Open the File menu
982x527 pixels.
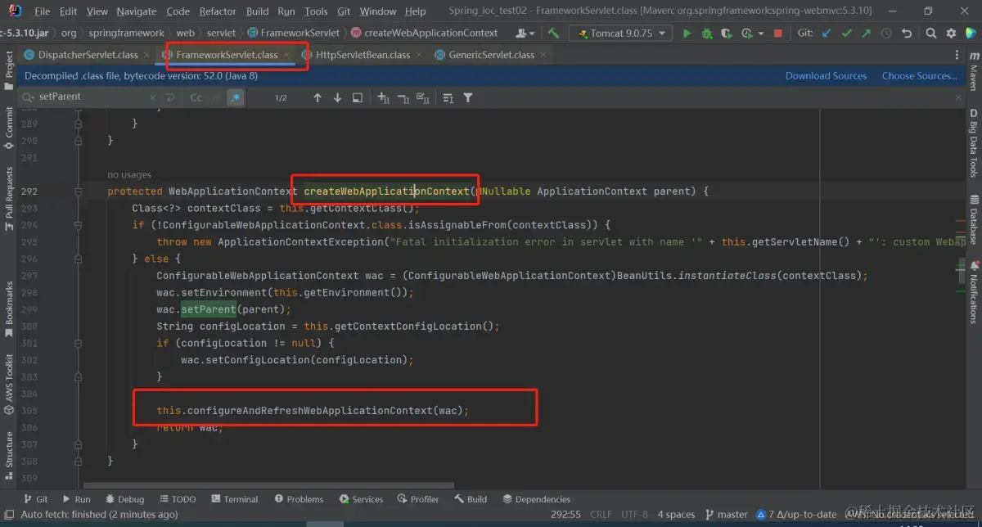[x=43, y=11]
